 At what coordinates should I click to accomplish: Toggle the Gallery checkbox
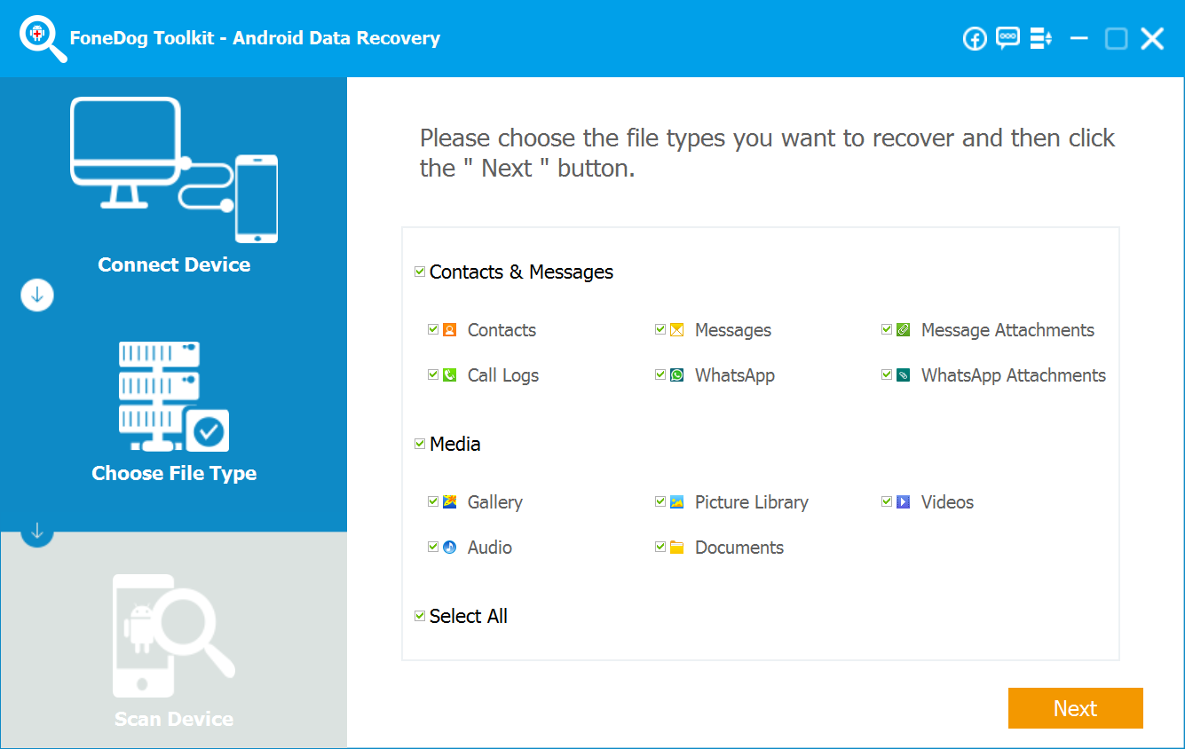click(433, 501)
